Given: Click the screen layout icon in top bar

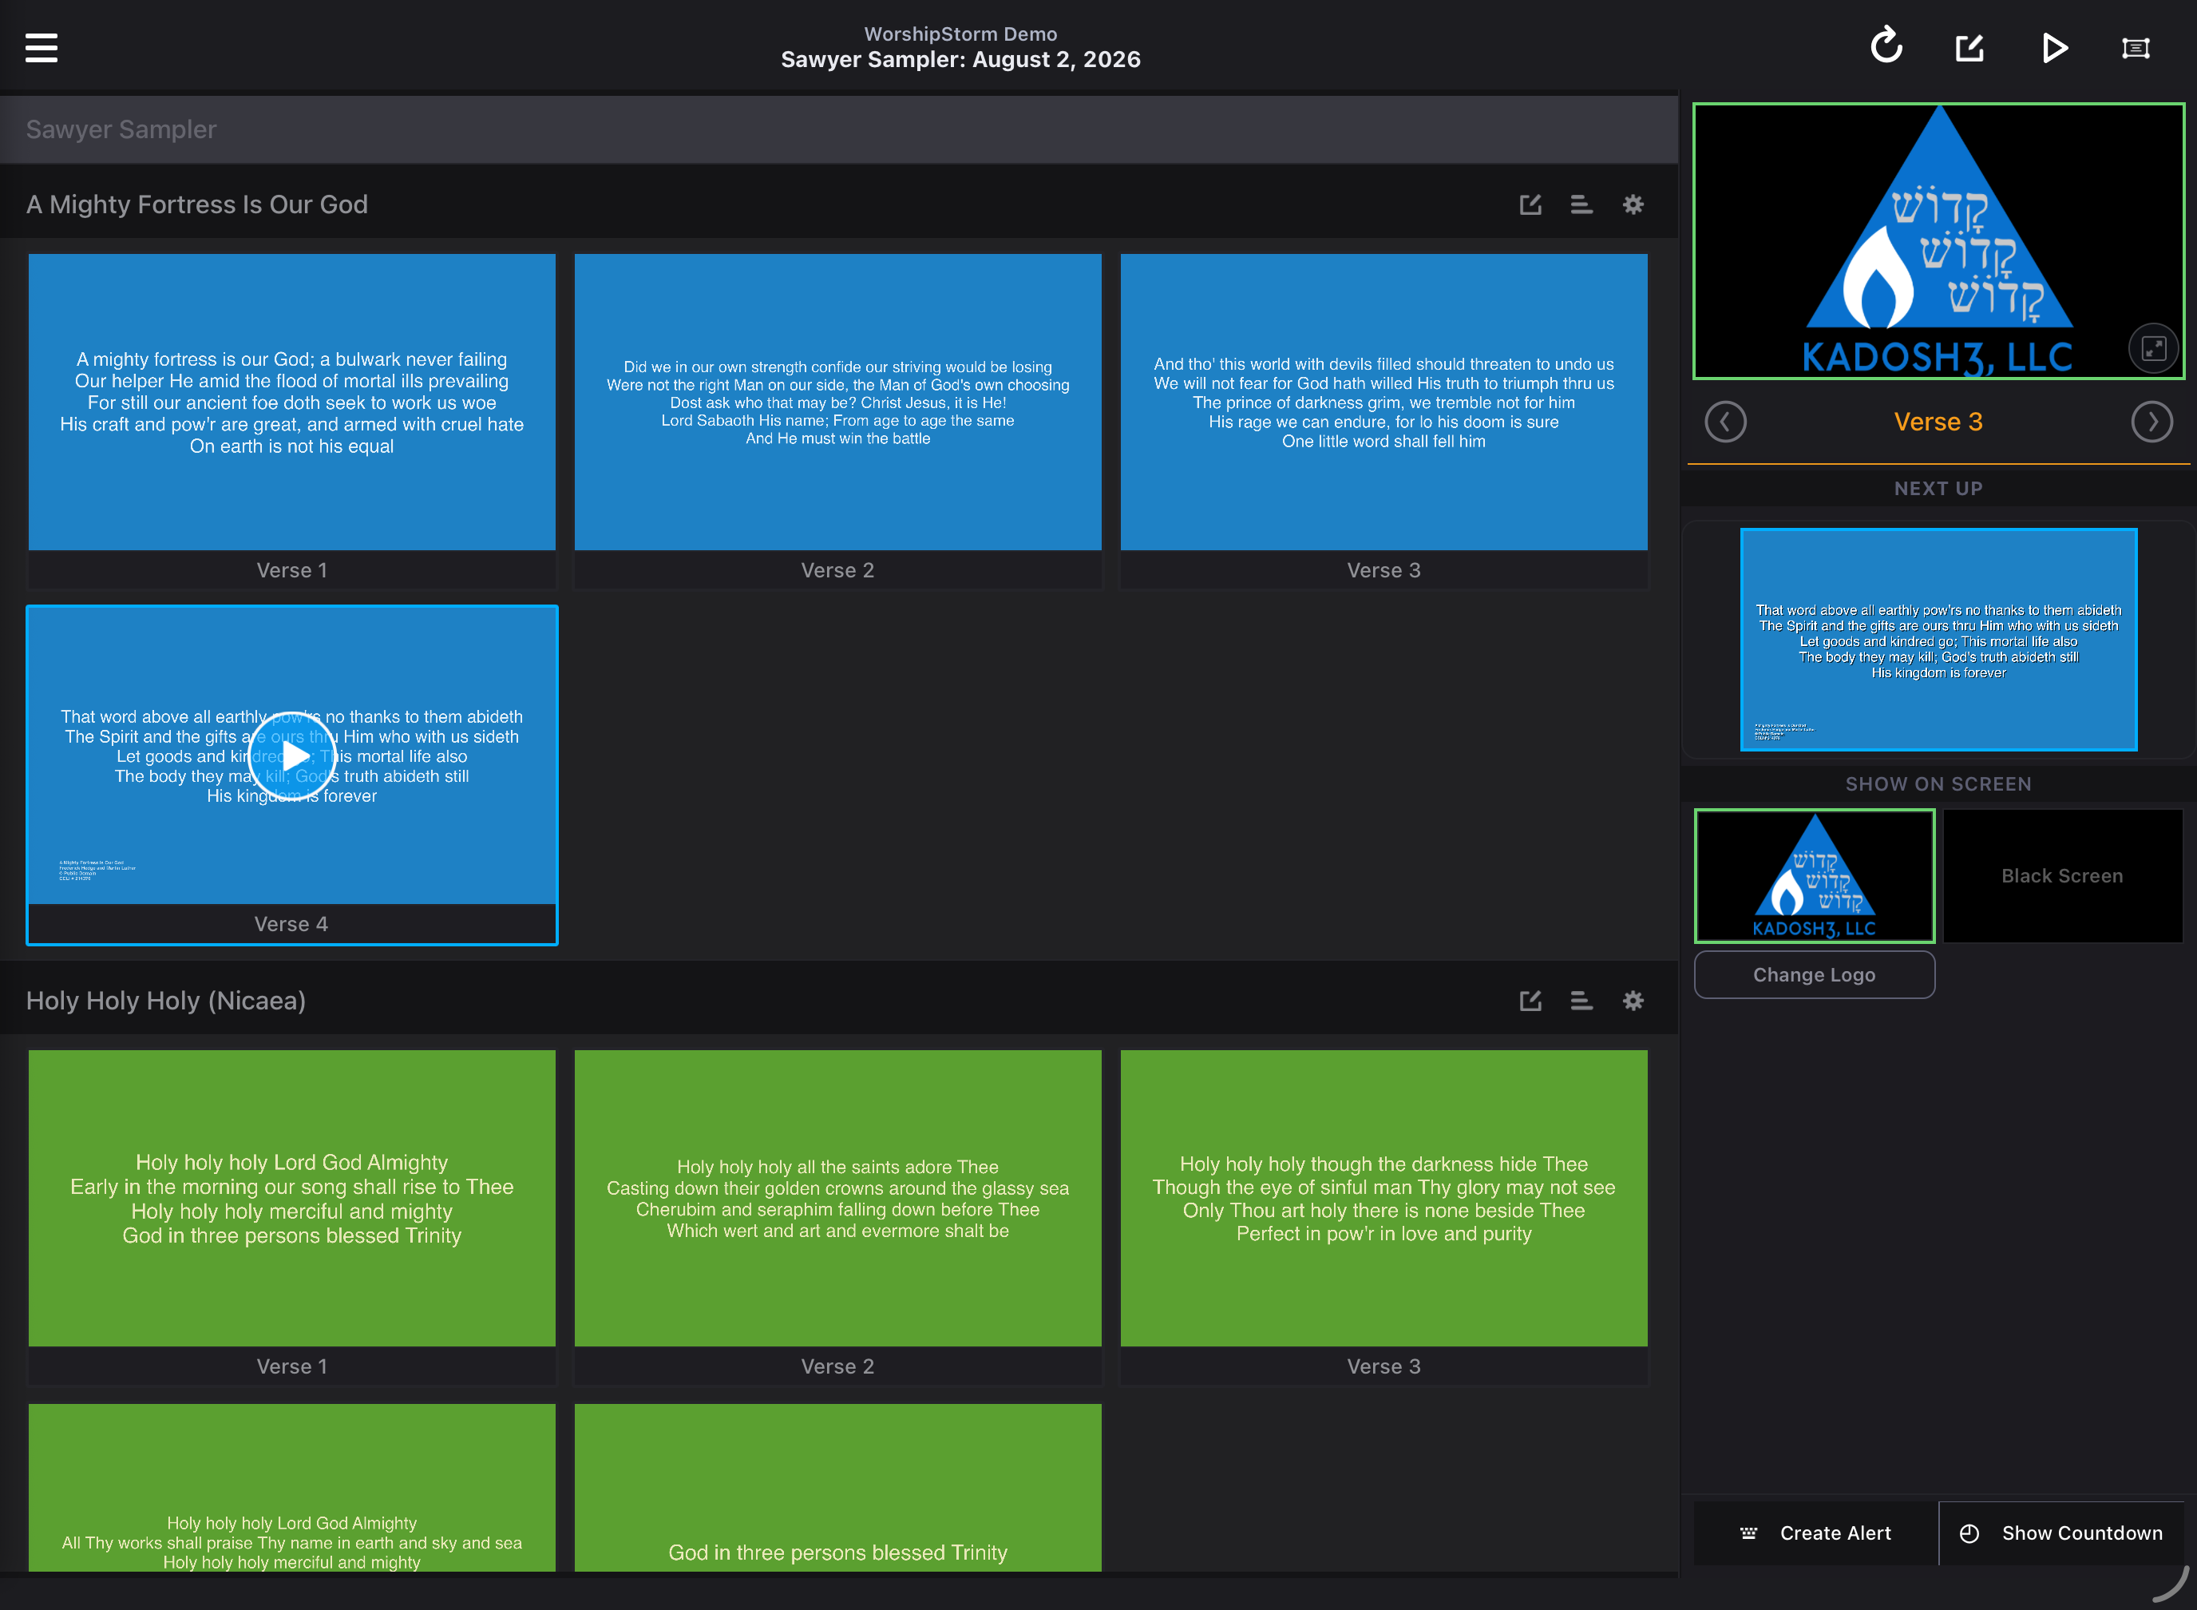Looking at the screenshot, I should [2136, 48].
